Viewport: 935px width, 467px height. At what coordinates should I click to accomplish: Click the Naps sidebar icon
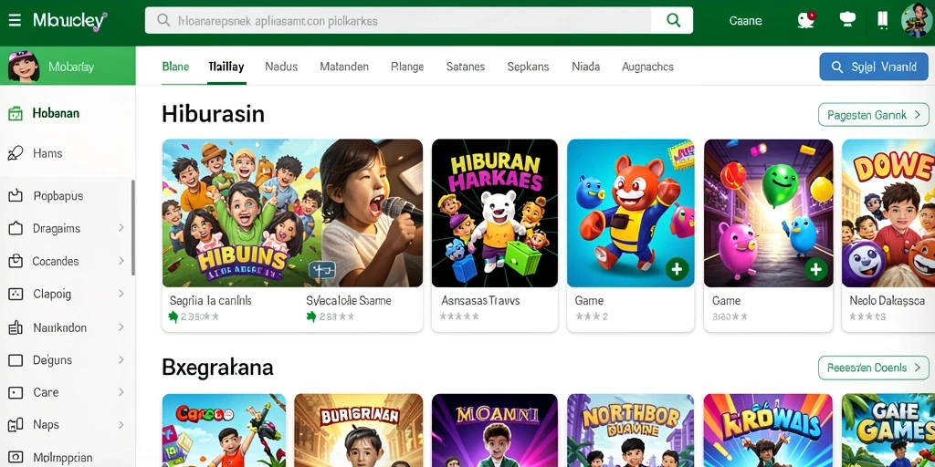pyautogui.click(x=16, y=425)
